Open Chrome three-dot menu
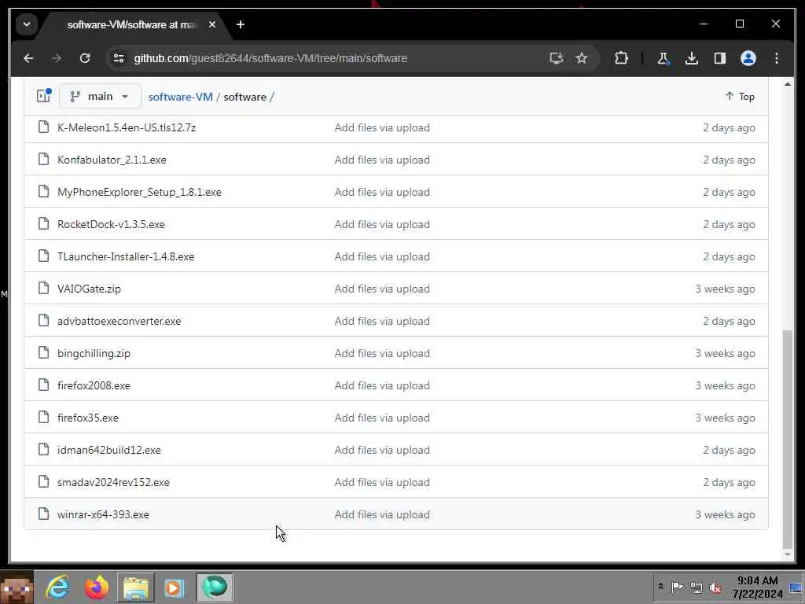 (x=776, y=58)
